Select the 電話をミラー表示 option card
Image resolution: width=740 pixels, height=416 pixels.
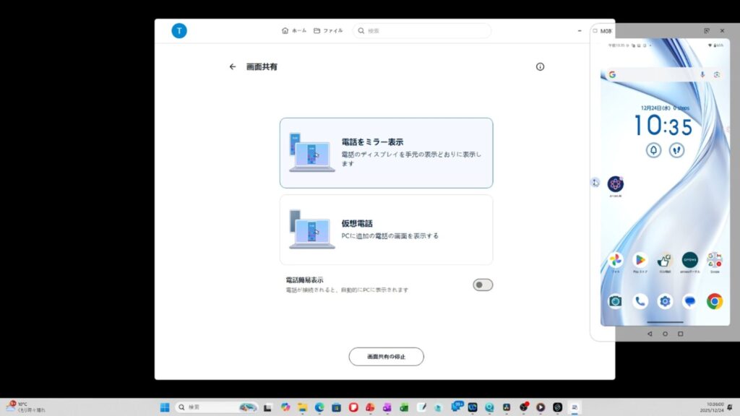click(386, 152)
